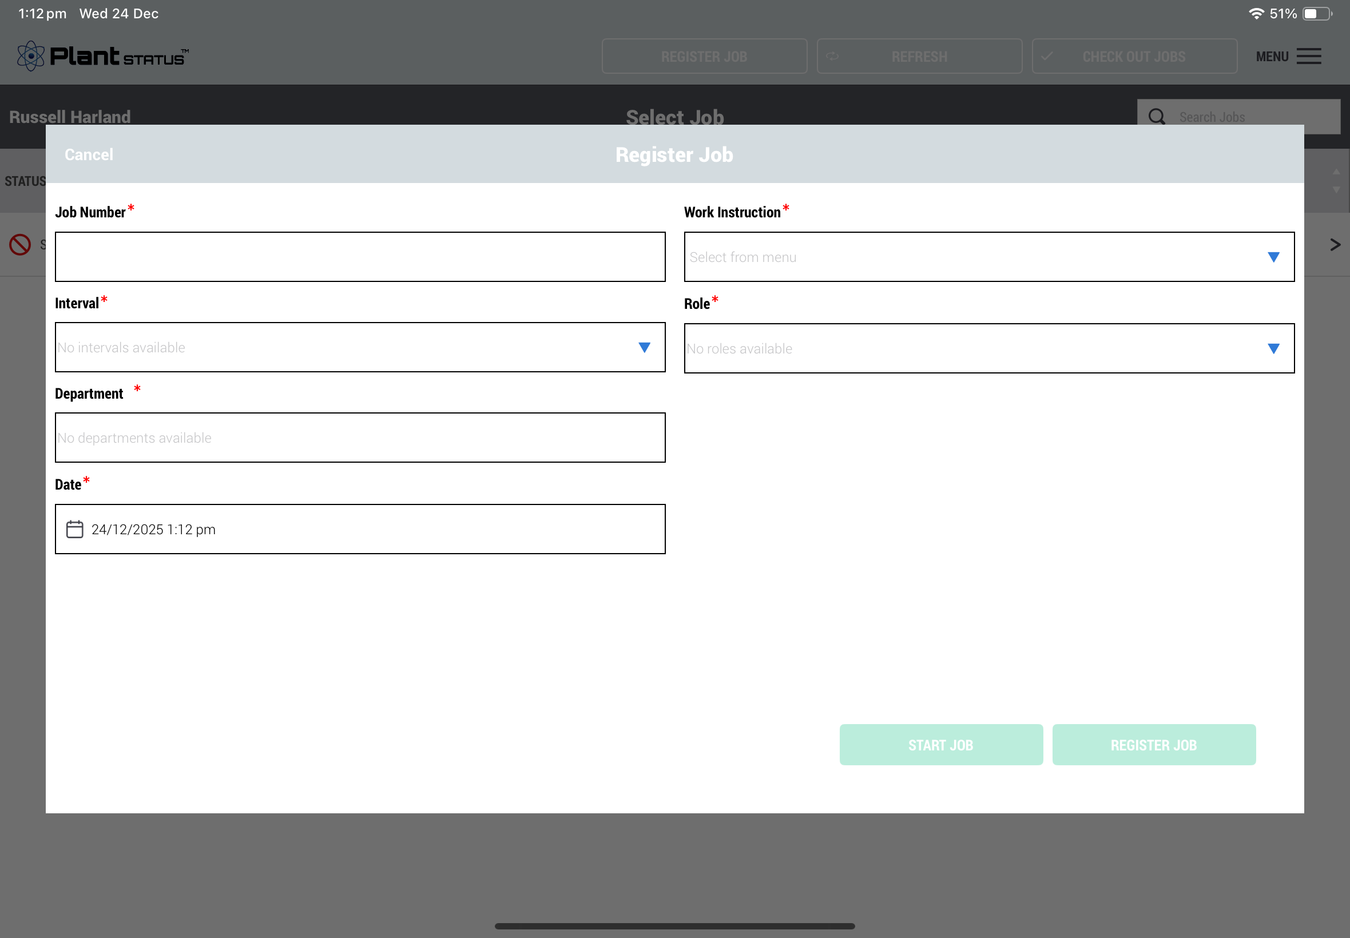Expand the Role dropdown arrow
The height and width of the screenshot is (938, 1350).
(1273, 349)
